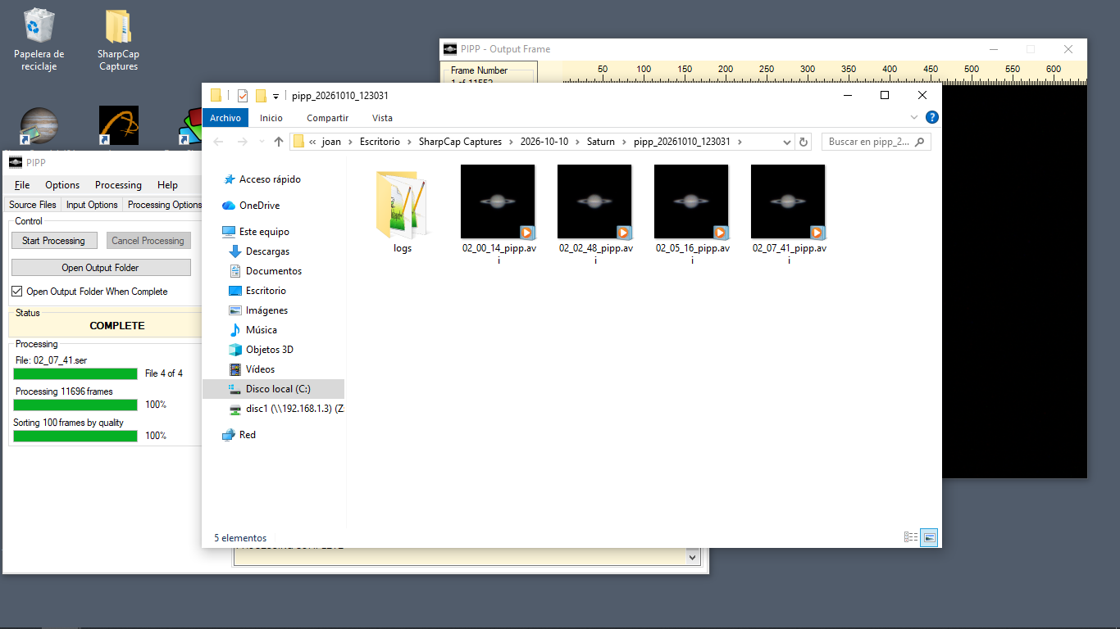
Task: Go up one folder level in Explorer
Action: [x=279, y=142]
